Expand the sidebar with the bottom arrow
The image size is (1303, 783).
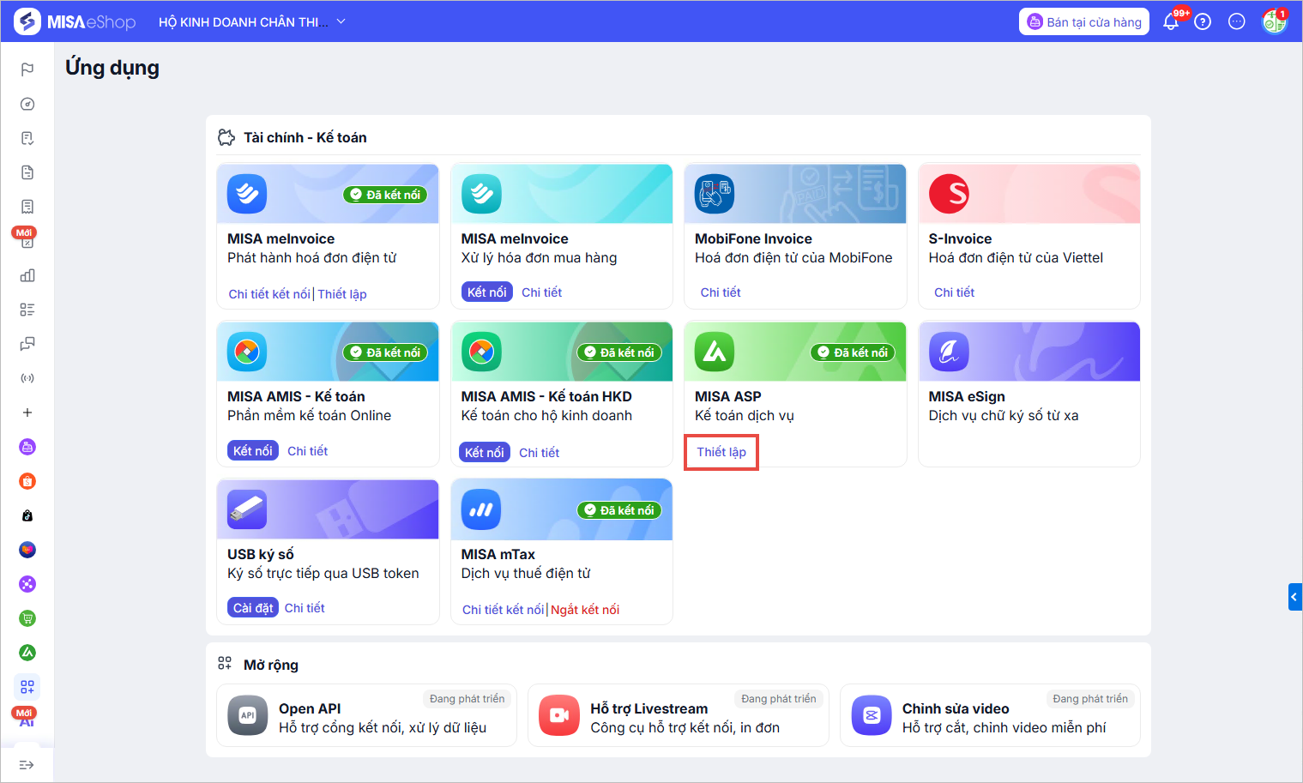tap(27, 765)
